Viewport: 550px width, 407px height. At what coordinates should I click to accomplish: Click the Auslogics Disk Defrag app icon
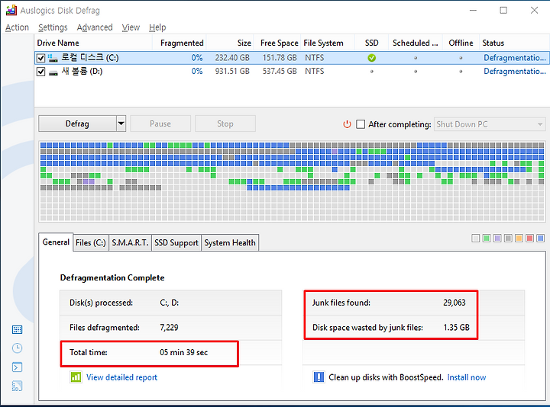point(11,10)
